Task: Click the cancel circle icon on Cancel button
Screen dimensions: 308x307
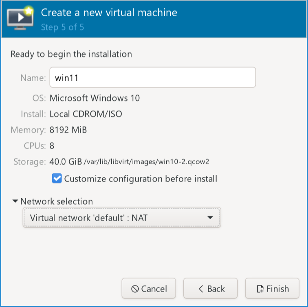Action: (135, 289)
